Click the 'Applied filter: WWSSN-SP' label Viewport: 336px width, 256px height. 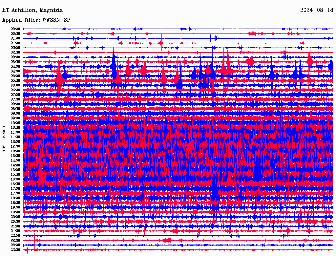[x=36, y=20]
